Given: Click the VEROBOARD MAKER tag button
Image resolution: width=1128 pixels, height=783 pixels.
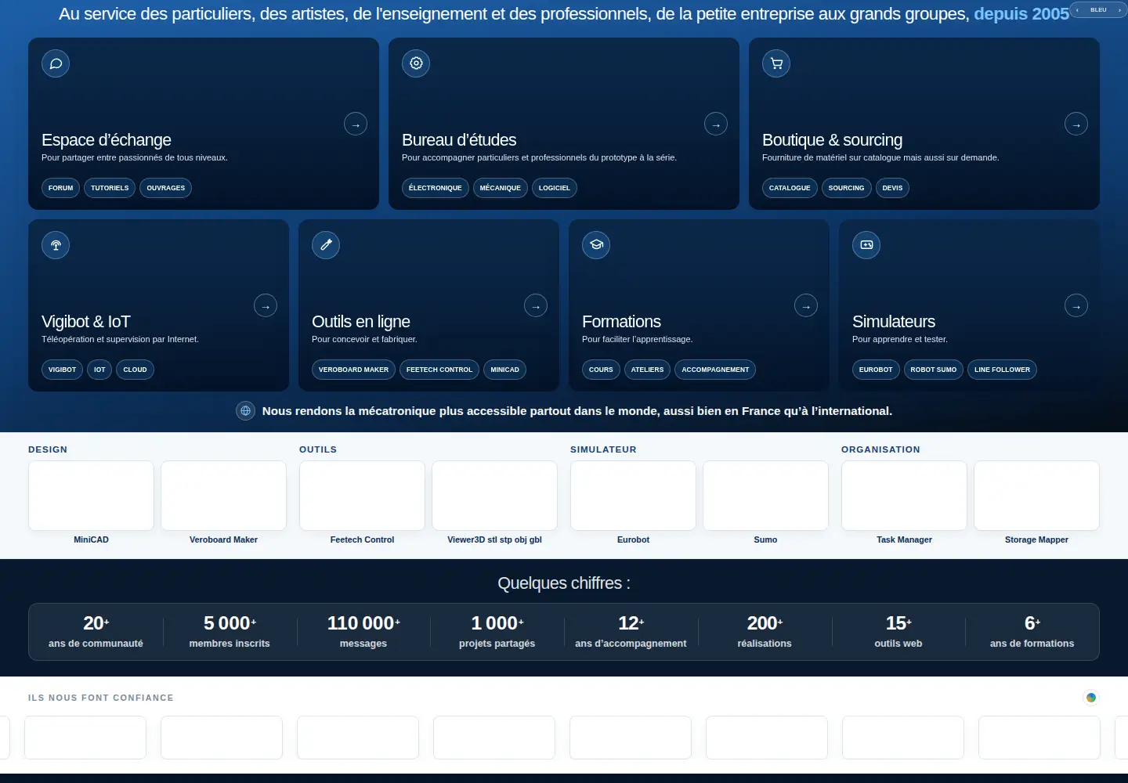Looking at the screenshot, I should [353, 370].
